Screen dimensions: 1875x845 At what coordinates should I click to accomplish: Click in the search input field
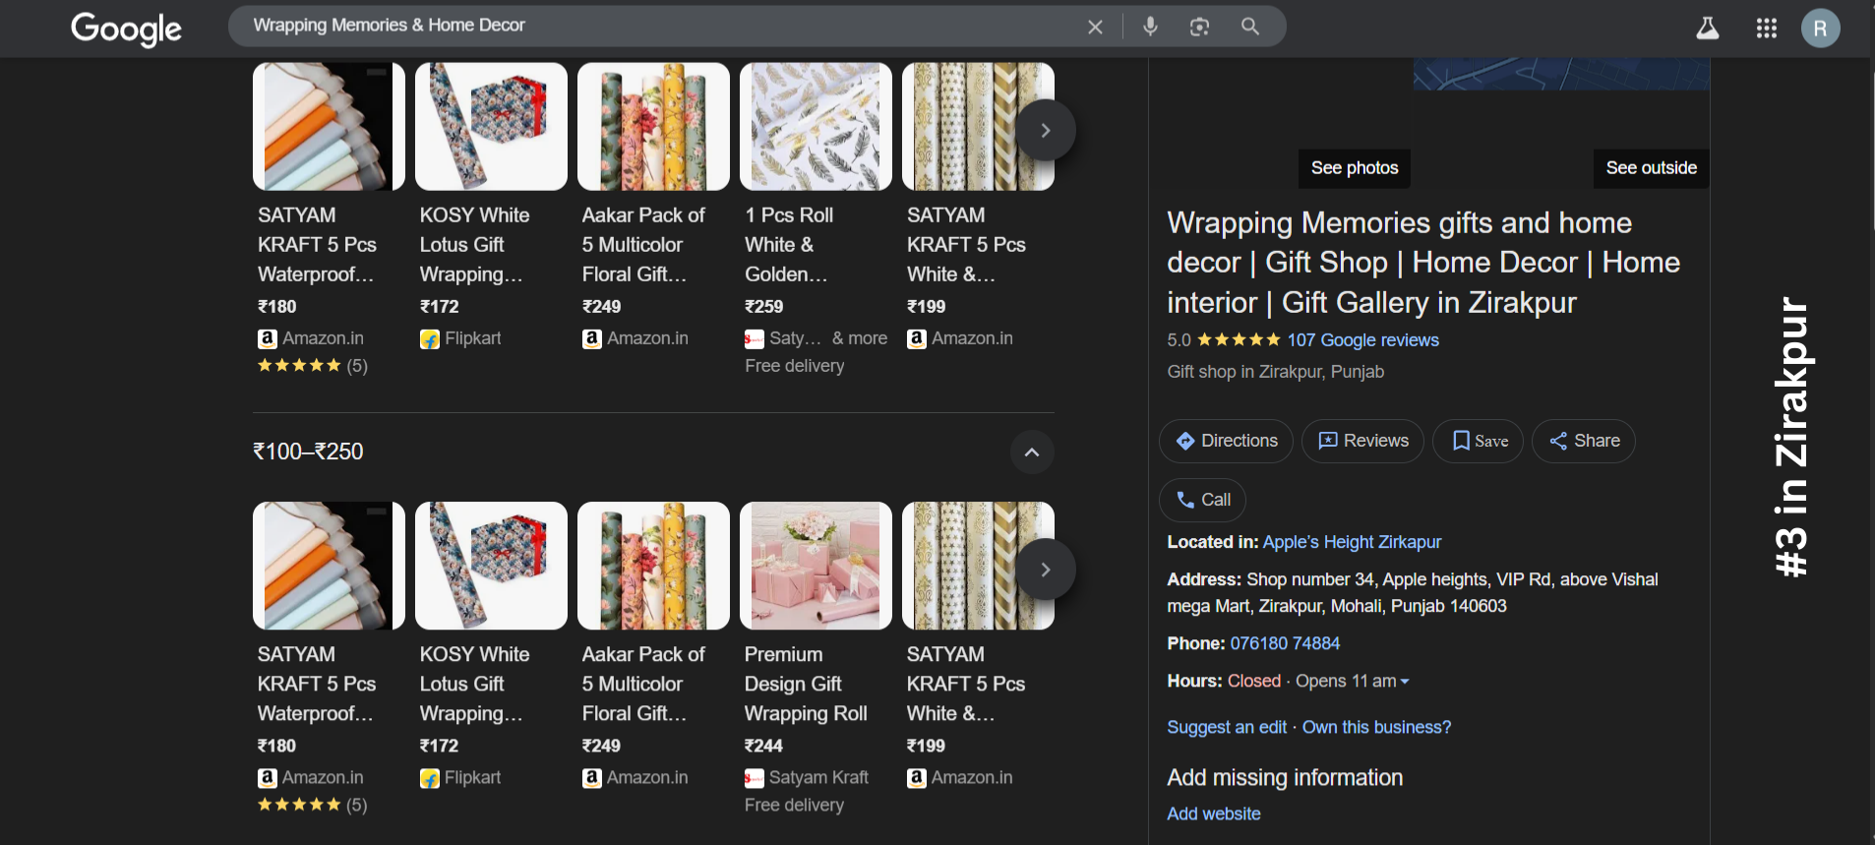(649, 26)
